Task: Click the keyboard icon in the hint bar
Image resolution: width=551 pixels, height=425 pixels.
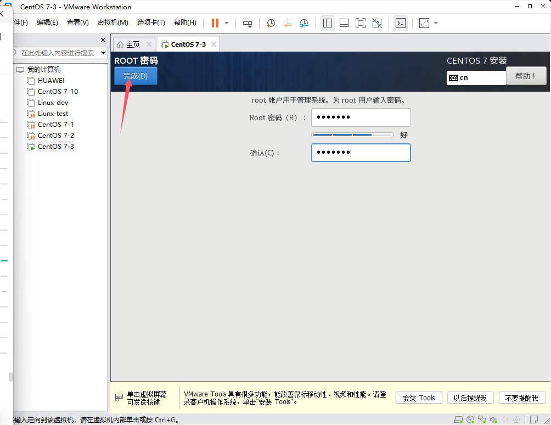Action: coord(119,398)
